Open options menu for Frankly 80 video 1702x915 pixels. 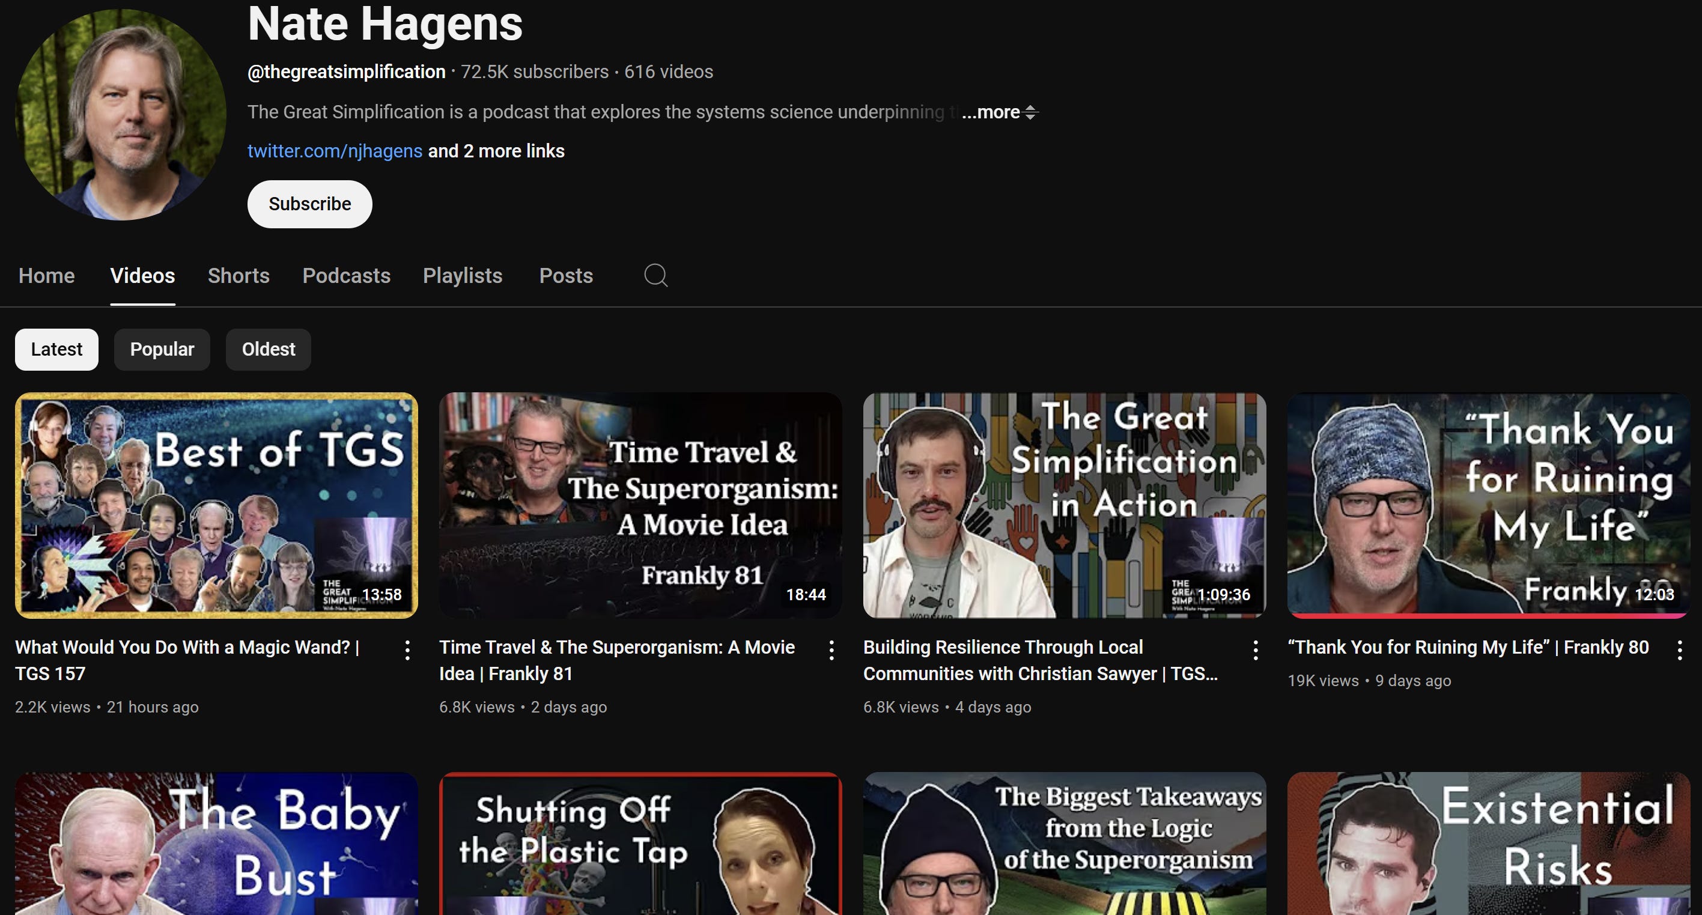point(1680,650)
